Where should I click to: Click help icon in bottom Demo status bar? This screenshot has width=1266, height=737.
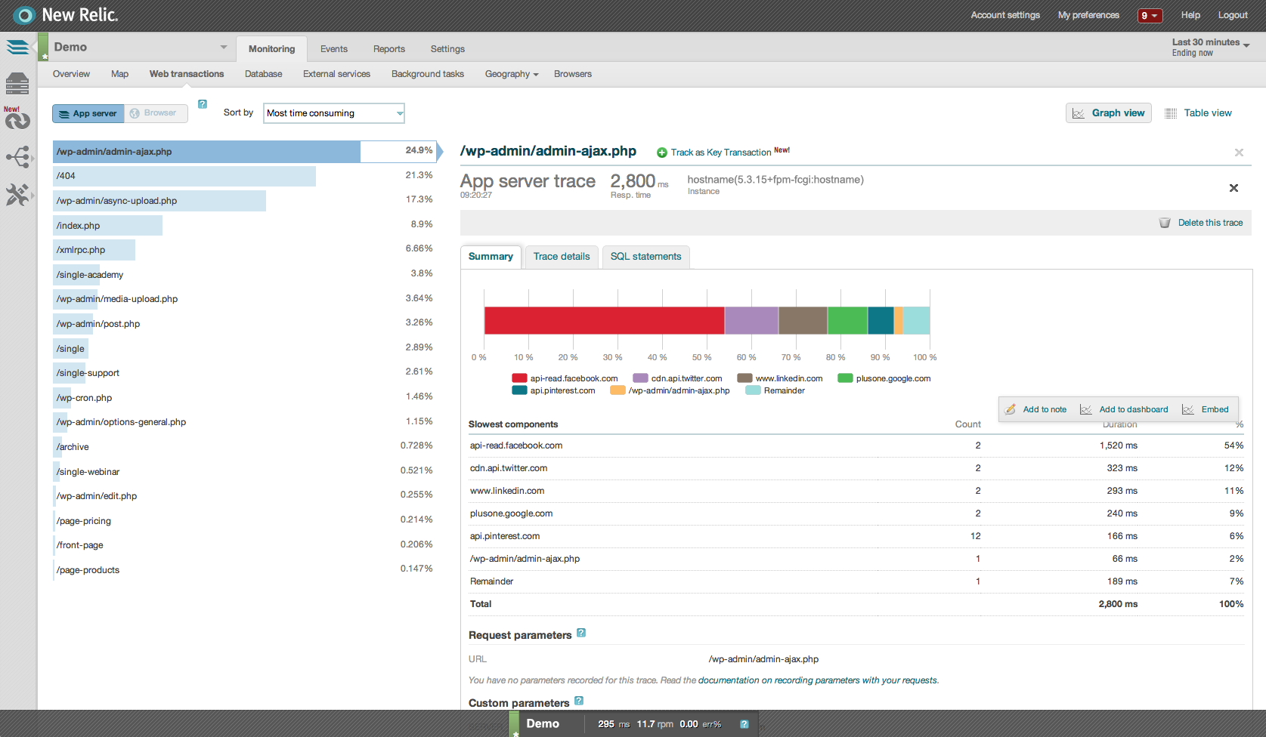click(x=744, y=724)
